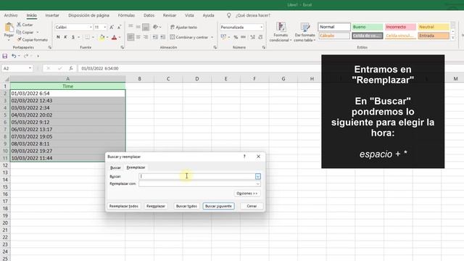This screenshot has width=464, height=261.
Task: Align text right
Action: [x=146, y=37]
